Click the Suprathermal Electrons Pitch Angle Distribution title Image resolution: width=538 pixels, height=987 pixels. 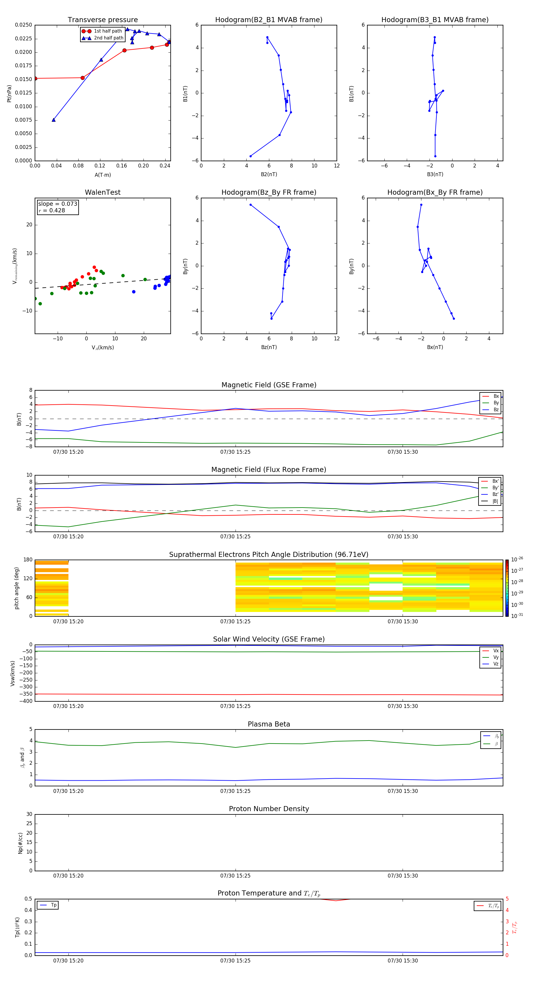[269, 555]
